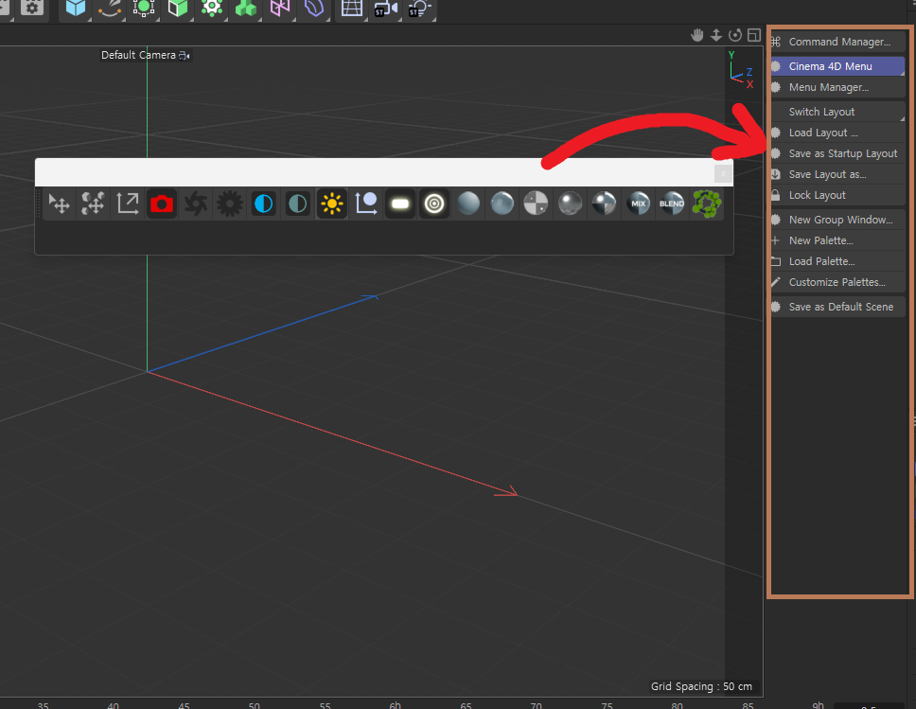Click the red camera icon in floating palette
The image size is (916, 709).
point(162,204)
